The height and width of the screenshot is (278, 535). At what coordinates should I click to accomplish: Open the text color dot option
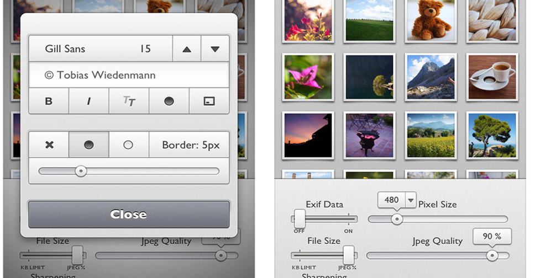169,101
